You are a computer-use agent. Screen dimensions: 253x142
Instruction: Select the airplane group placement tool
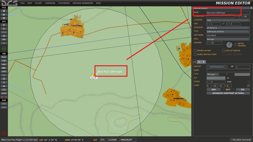pyautogui.click(x=4, y=57)
